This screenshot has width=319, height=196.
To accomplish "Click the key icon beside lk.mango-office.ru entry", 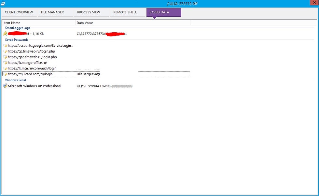I will click(6, 63).
